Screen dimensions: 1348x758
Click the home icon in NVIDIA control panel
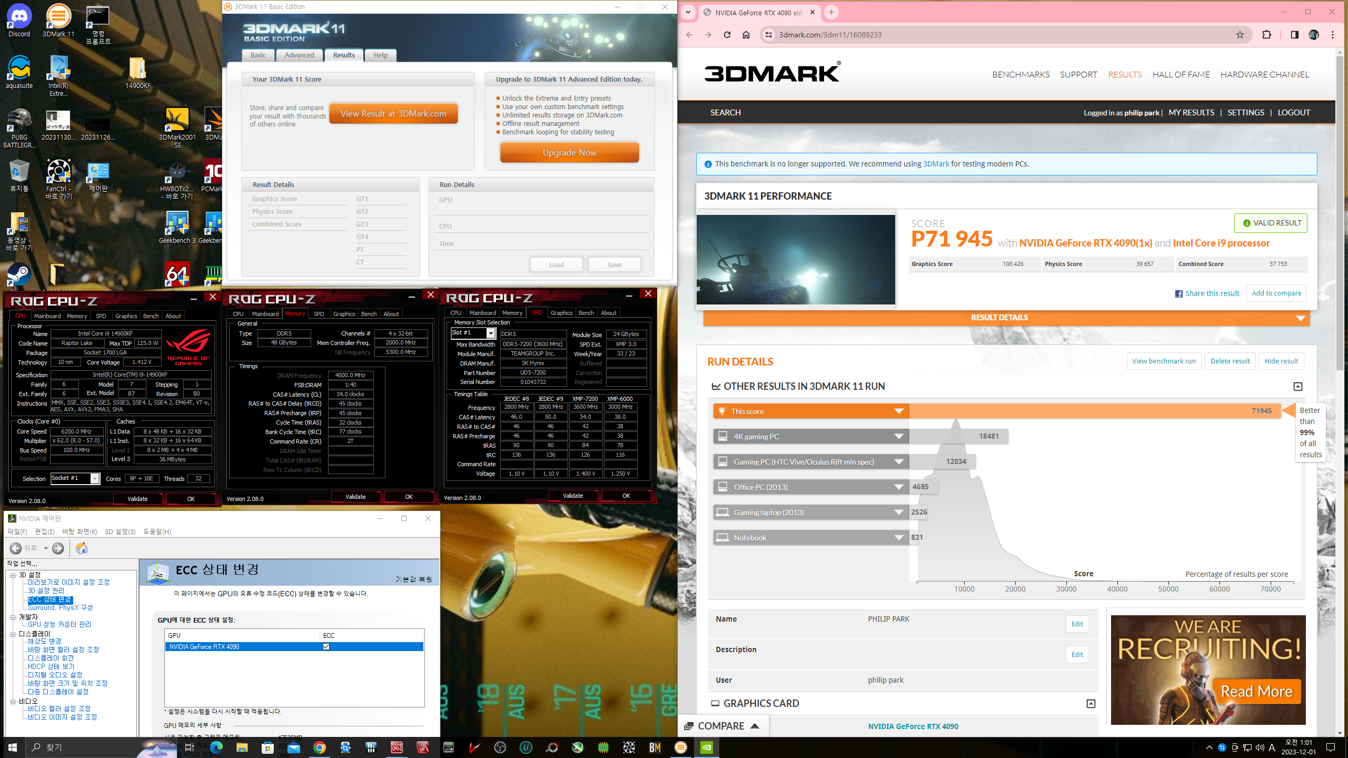pyautogui.click(x=82, y=548)
